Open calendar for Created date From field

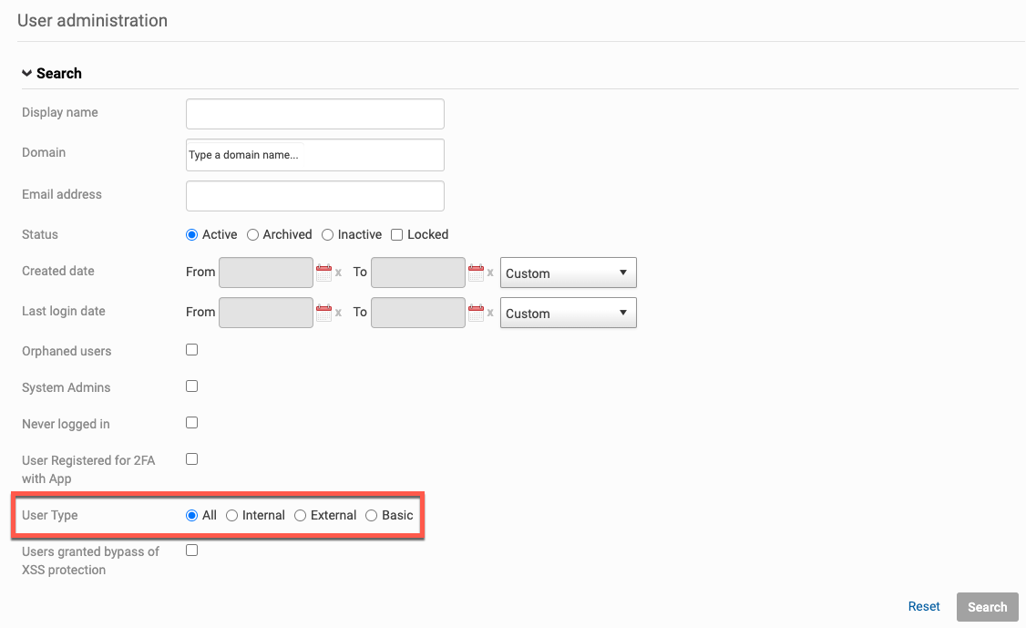pyautogui.click(x=323, y=273)
